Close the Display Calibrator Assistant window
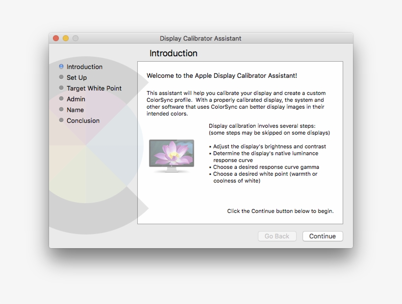The width and height of the screenshot is (402, 304). pos(56,38)
